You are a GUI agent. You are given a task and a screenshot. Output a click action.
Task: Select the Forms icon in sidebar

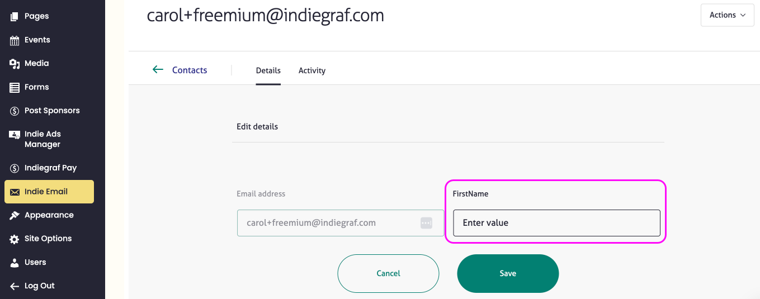pos(15,87)
